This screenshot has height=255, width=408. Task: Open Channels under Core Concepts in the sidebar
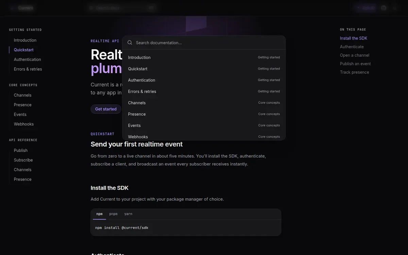pos(23,95)
